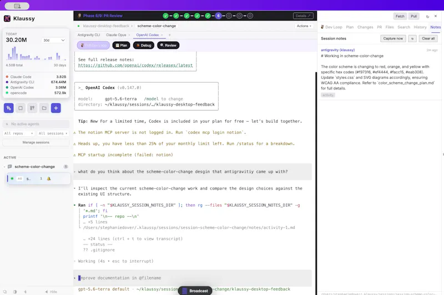Select the Notes tab in right panel
The height and width of the screenshot is (295, 444).
[x=436, y=27]
